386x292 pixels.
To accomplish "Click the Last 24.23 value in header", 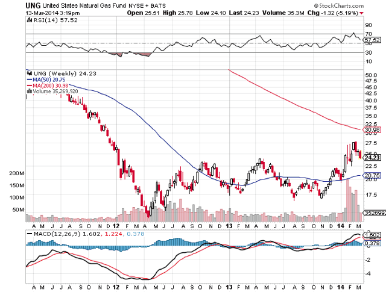I will coord(244,13).
